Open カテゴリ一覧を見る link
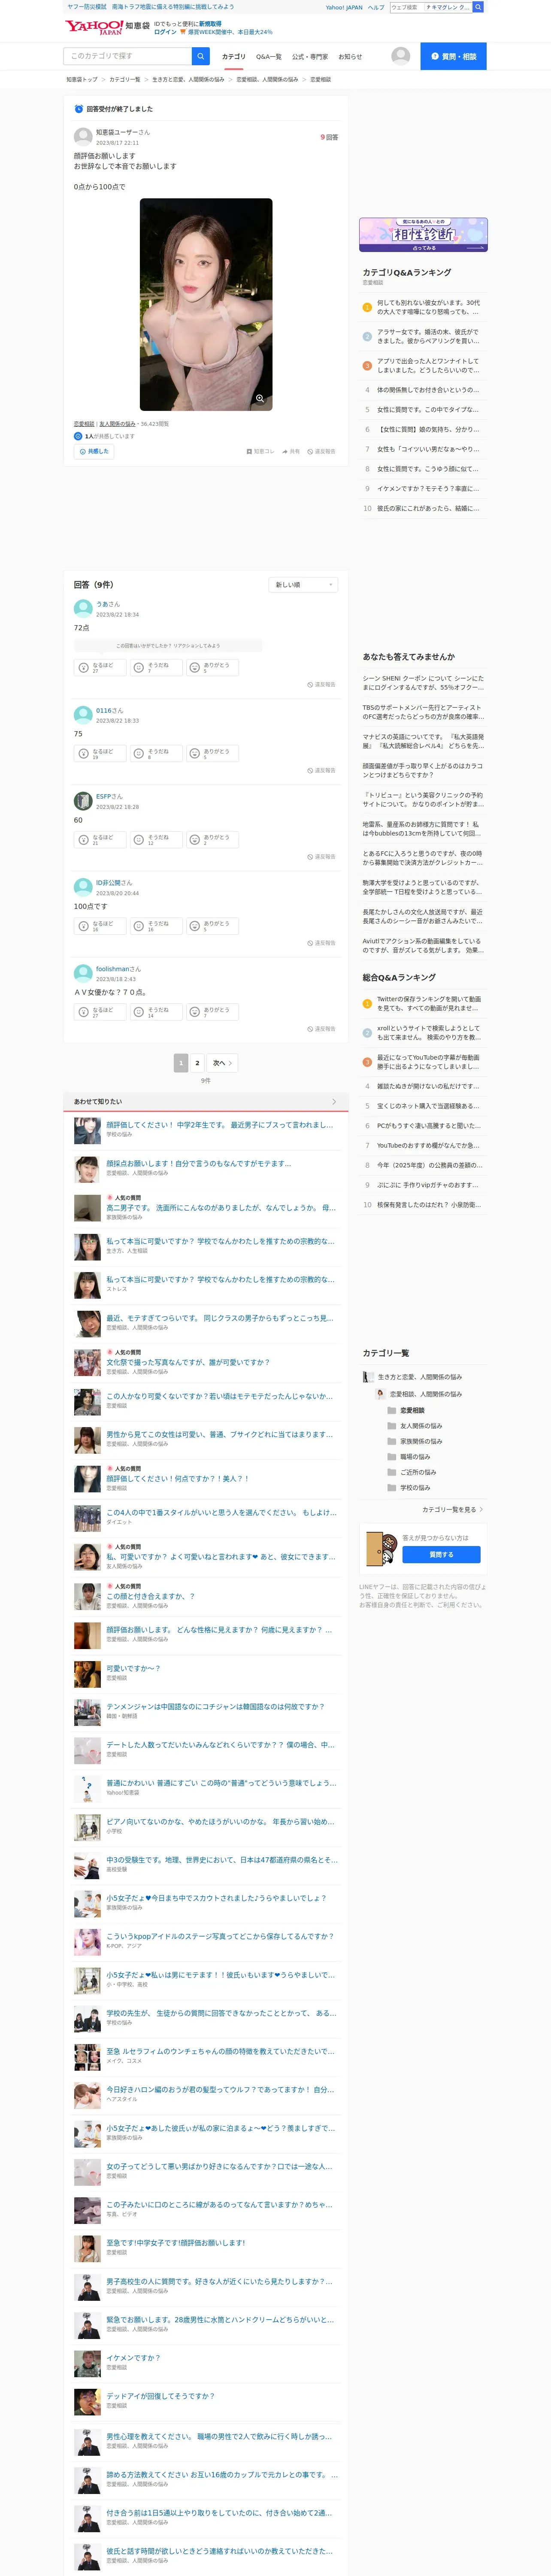Viewport: 551px width, 2576px height. tap(451, 1509)
